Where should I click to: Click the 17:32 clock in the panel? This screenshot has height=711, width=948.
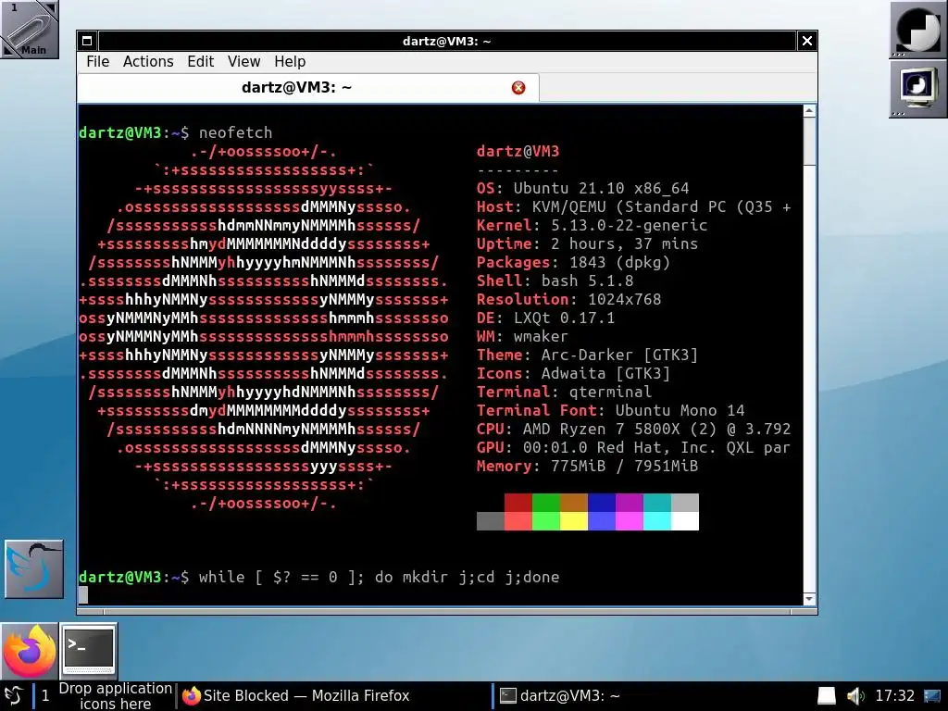click(895, 695)
